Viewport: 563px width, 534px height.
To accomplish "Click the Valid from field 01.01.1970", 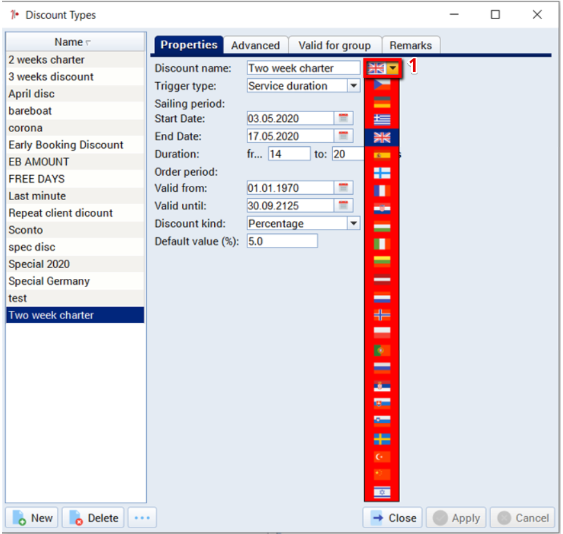I will [x=290, y=188].
